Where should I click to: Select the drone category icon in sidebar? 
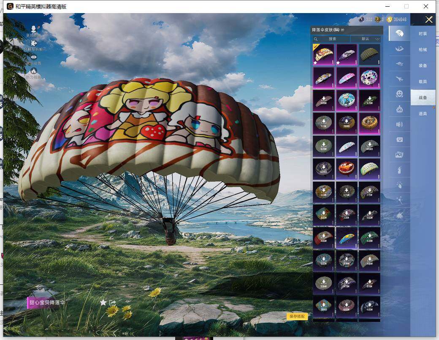point(399,64)
